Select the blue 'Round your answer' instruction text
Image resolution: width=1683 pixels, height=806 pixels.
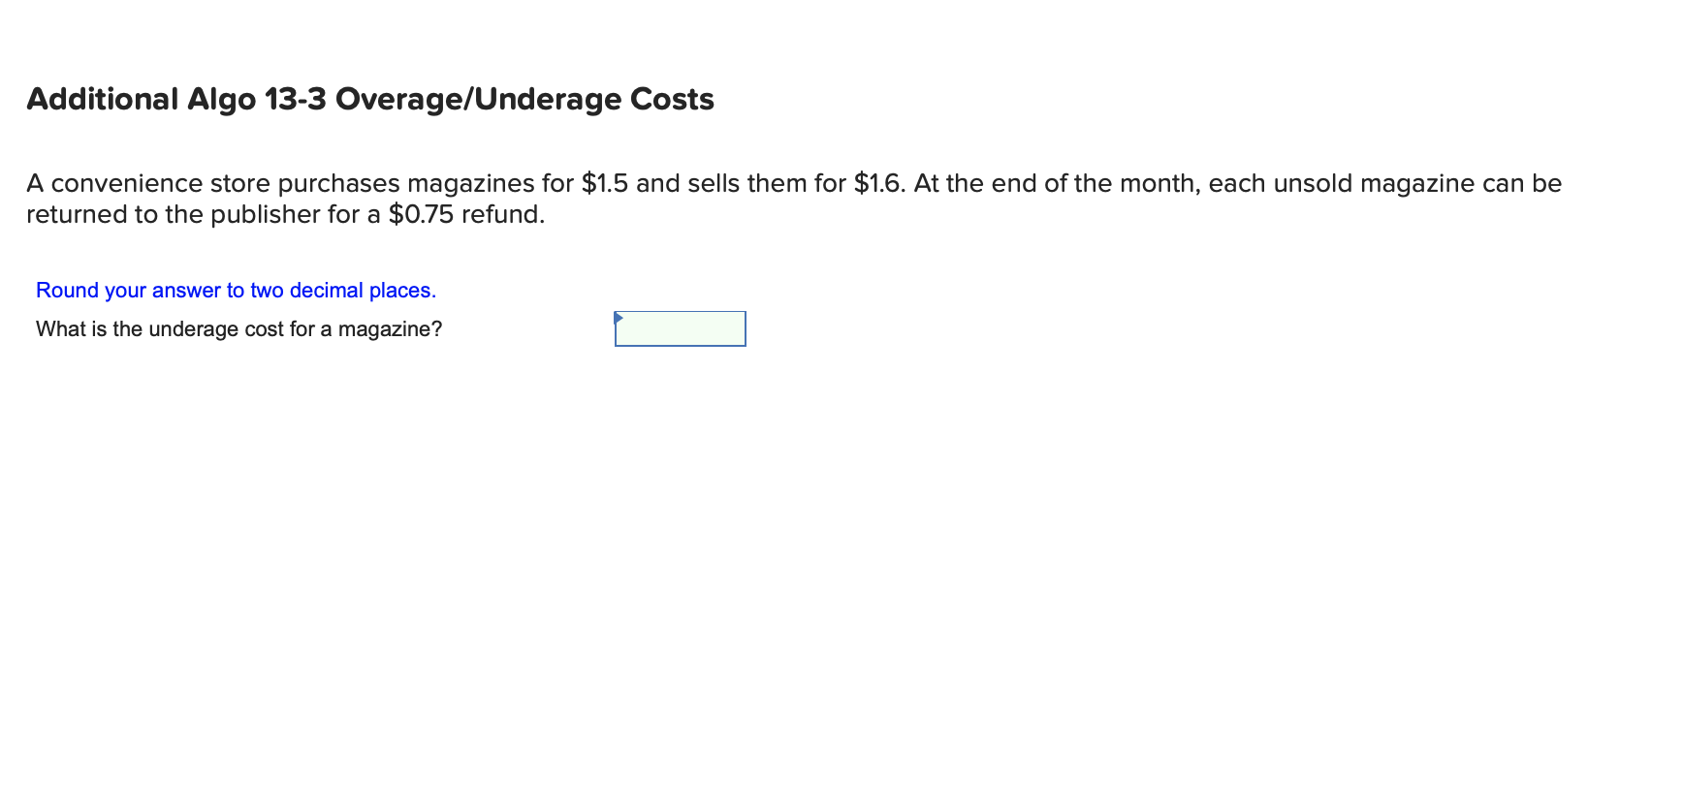point(236,290)
